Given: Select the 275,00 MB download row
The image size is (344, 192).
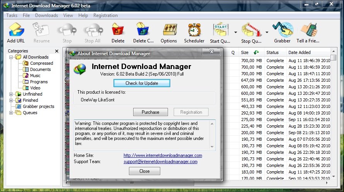Looking at the screenshot, I should (279, 120).
